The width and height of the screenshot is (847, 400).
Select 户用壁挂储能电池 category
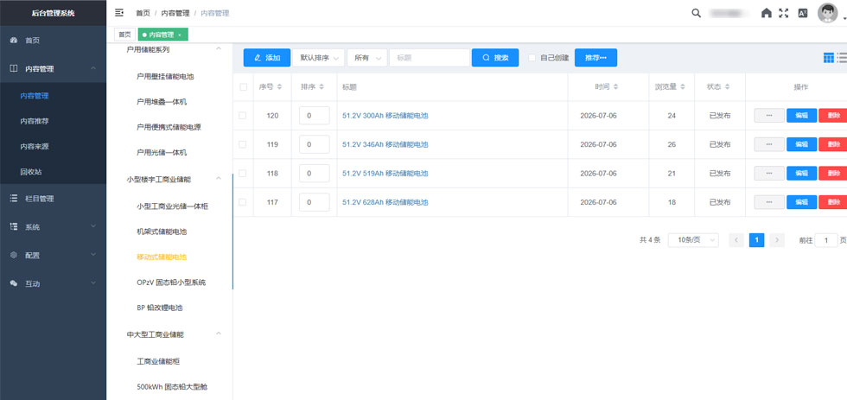pyautogui.click(x=165, y=77)
